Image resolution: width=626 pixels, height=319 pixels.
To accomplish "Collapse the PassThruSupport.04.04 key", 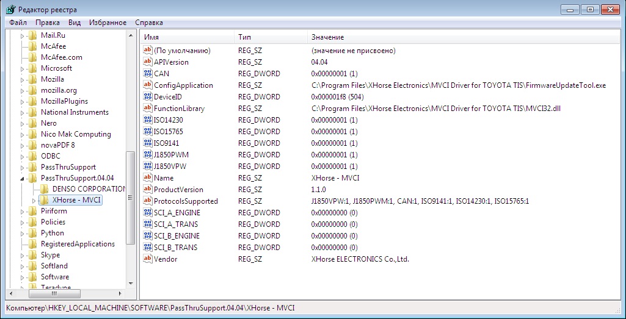I will pos(23,178).
